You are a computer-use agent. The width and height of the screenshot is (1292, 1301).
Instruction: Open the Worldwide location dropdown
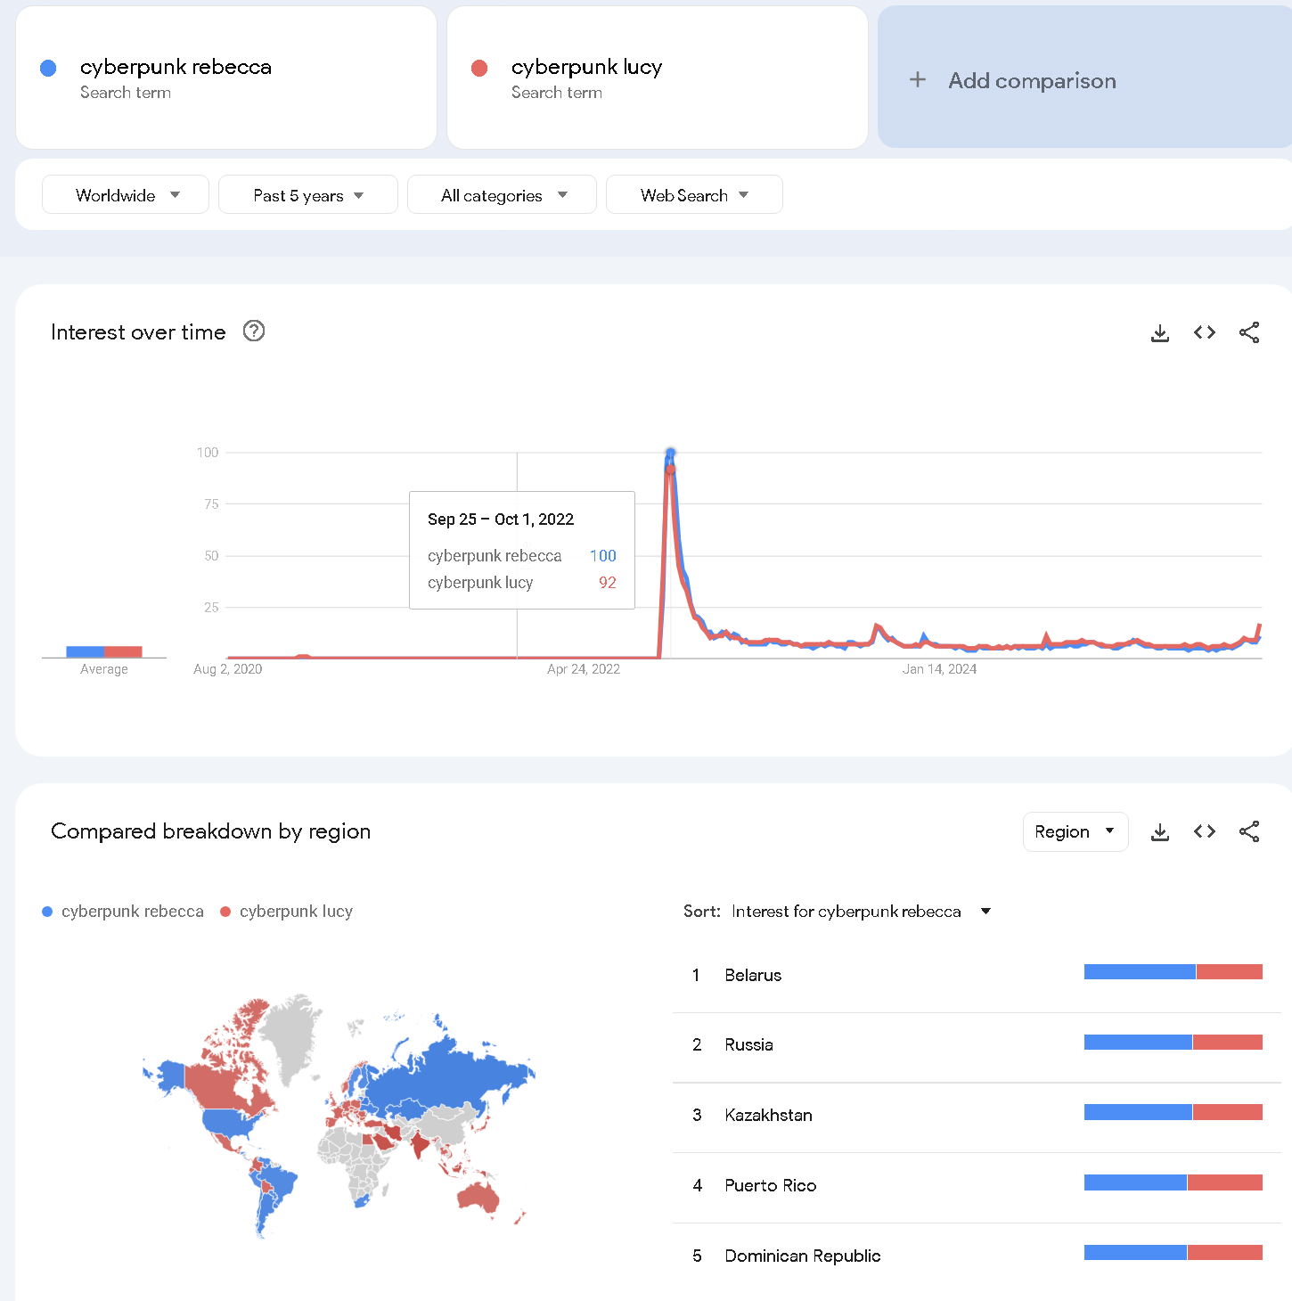pyautogui.click(x=126, y=194)
